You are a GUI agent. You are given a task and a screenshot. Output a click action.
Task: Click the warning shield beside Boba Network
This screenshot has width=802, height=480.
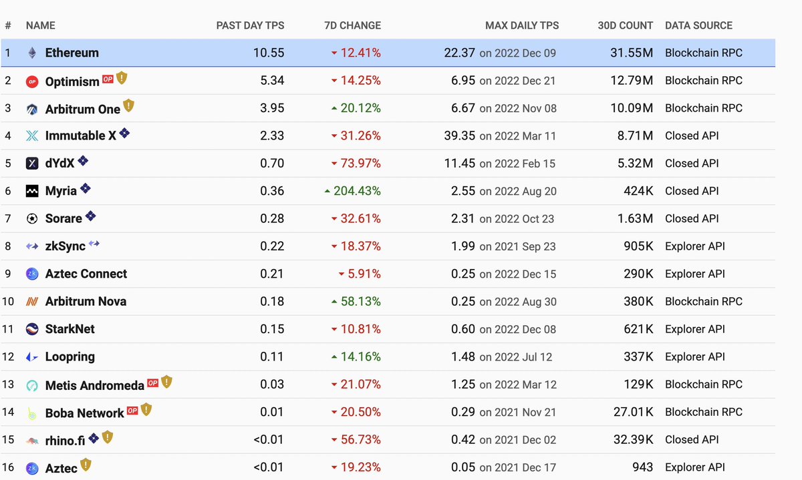(146, 409)
